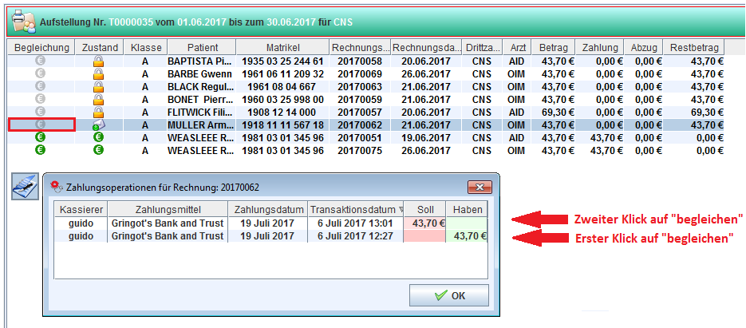The width and height of the screenshot is (746, 328).
Task: Sort table by Restbetrag column header
Action: tap(694, 48)
